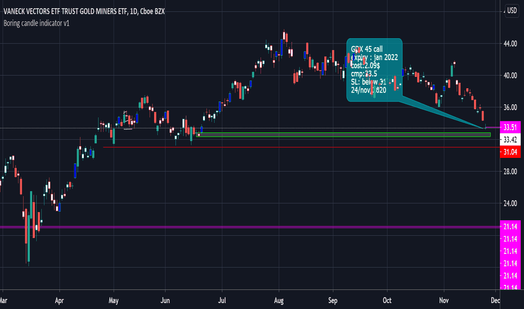Click the May label on time axis
Screen dimensions: 524x309
[114, 301]
